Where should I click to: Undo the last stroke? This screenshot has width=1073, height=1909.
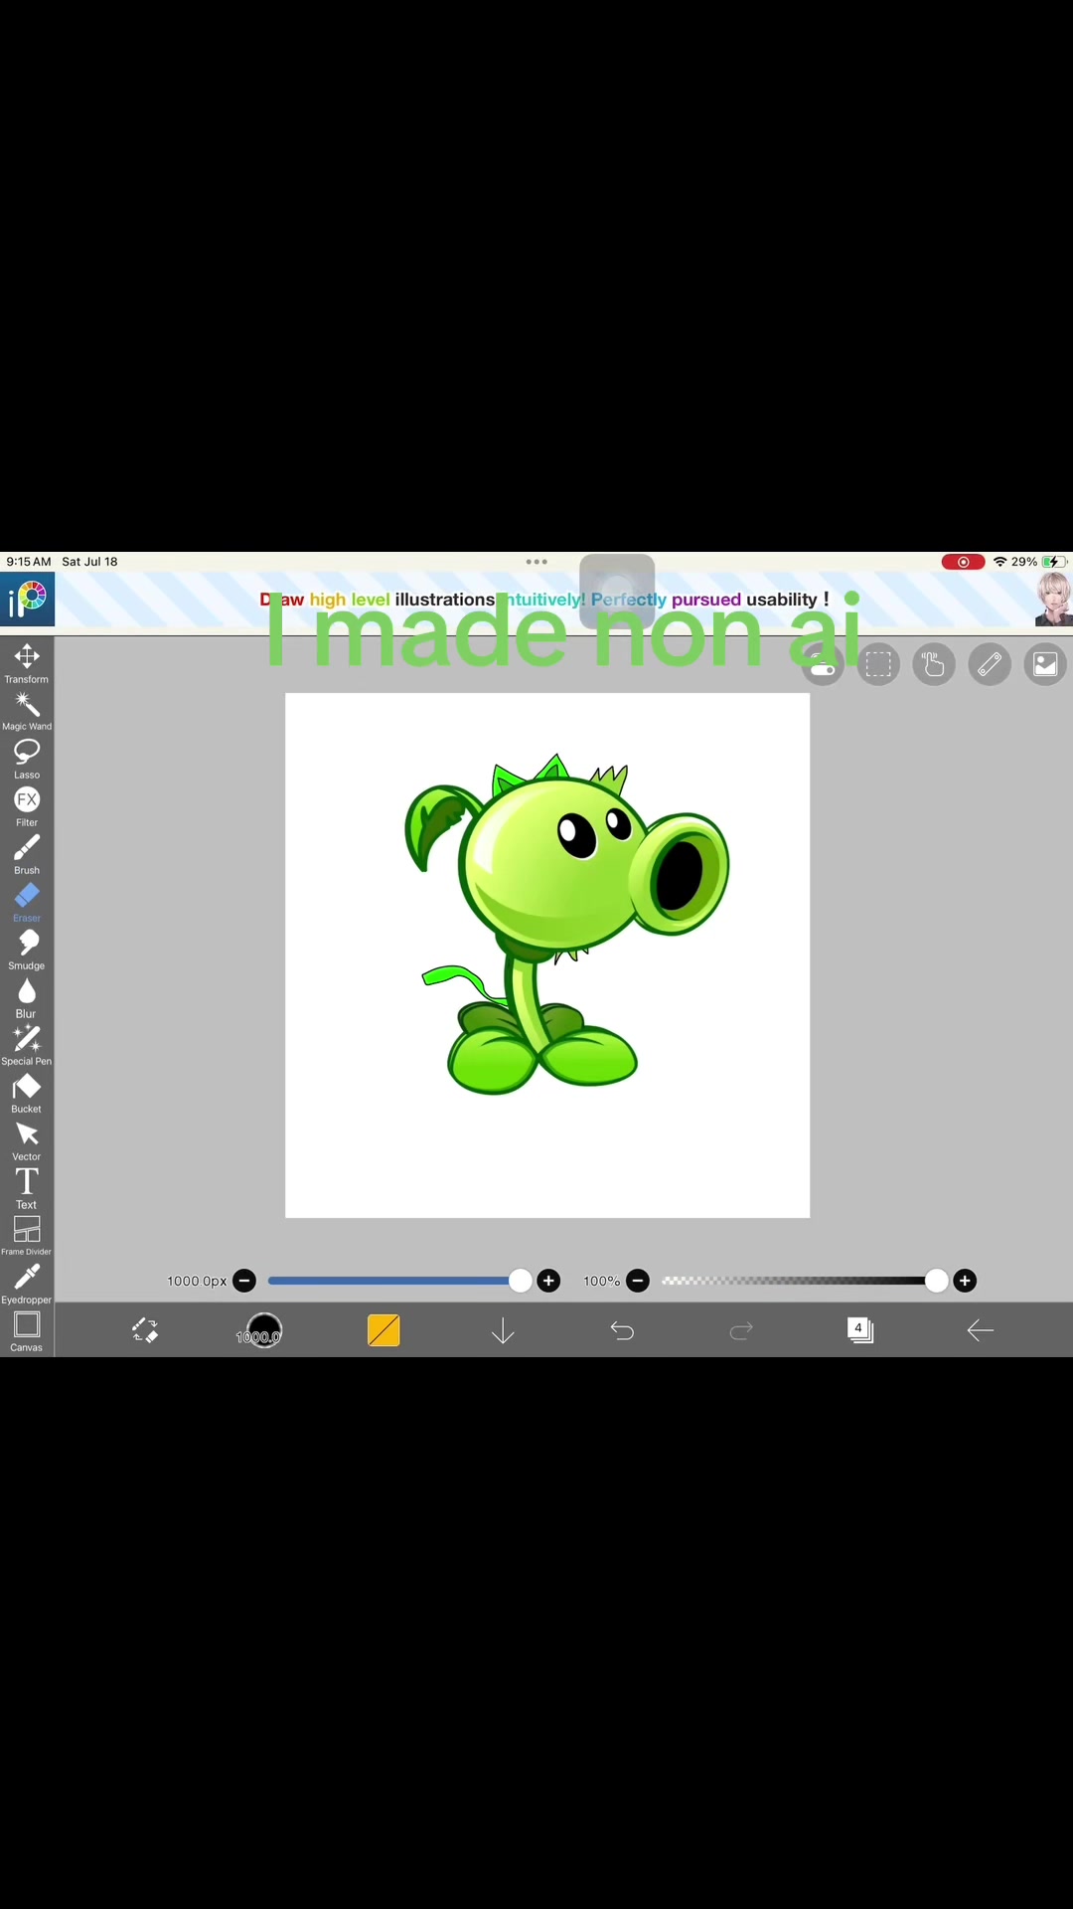click(x=622, y=1330)
